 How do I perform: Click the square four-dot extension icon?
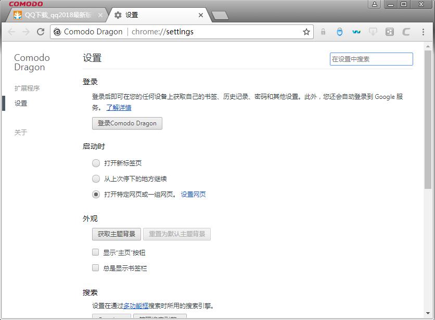coord(390,32)
